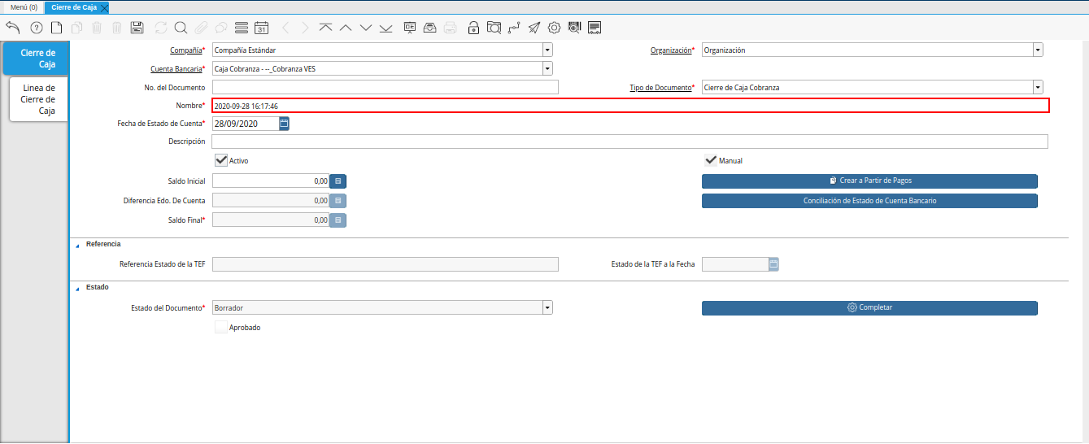Image resolution: width=1089 pixels, height=444 pixels.
Task: Click the Crear a Partir de Pagos button
Action: pos(869,181)
